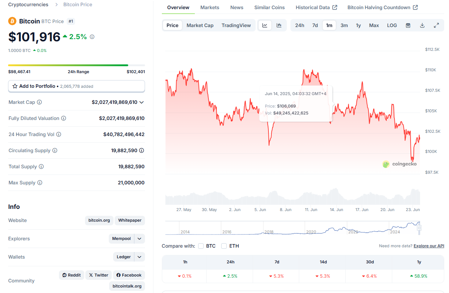Open Circulating Supply label info icon
This screenshot has height=293, width=449.
(x=55, y=151)
